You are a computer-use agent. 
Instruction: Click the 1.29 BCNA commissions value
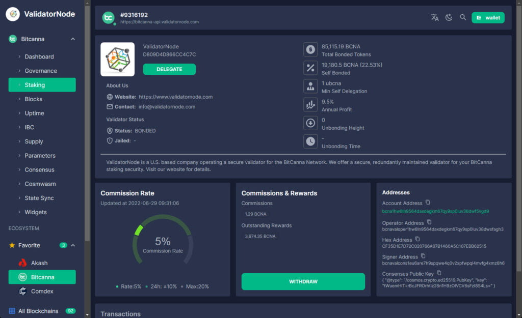[x=255, y=214]
